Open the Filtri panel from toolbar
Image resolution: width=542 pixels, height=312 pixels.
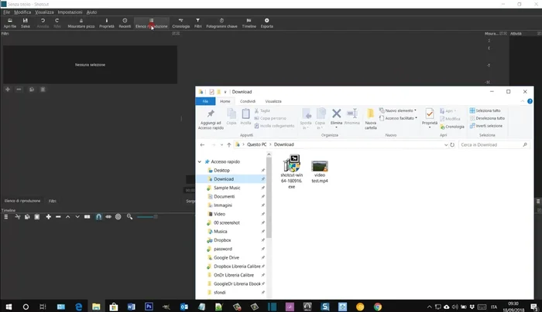198,23
